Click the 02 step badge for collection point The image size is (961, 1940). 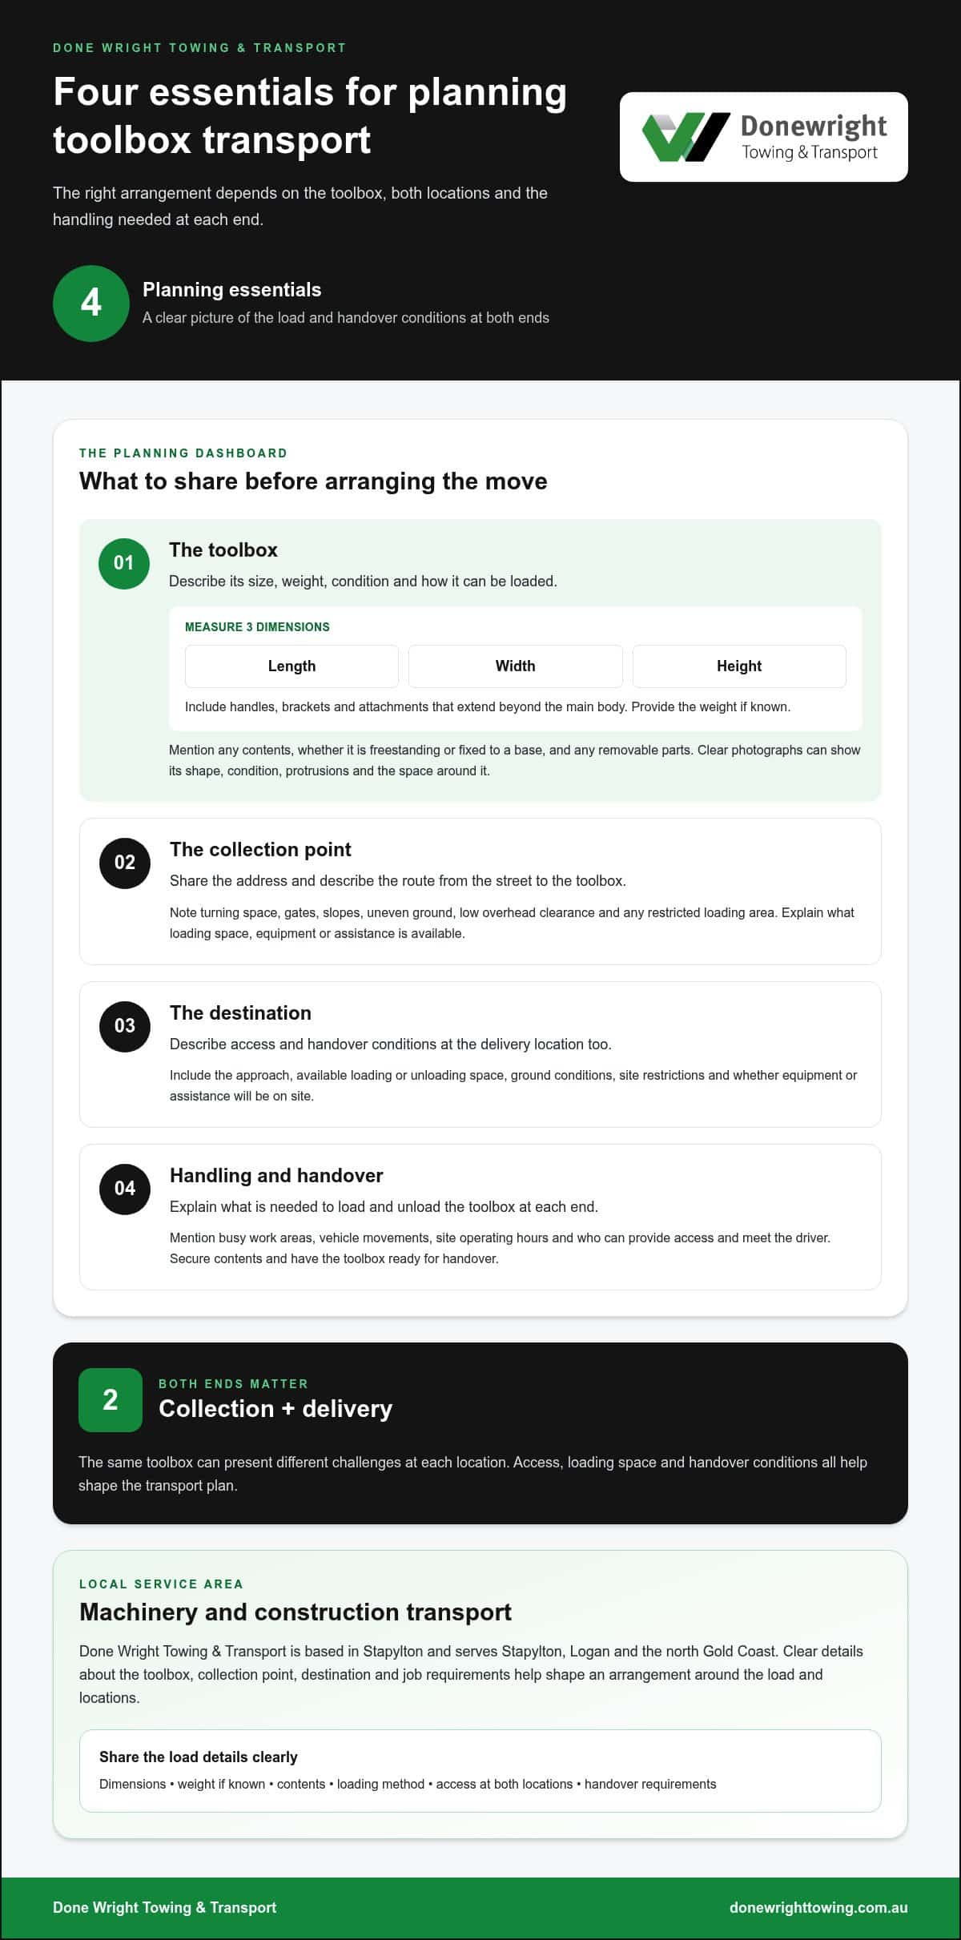125,863
